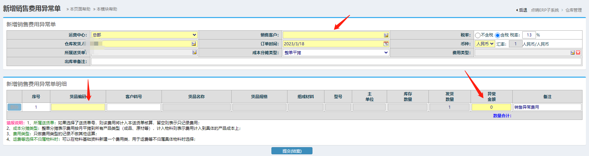Click the 异常金额 input showing 0

point(491,107)
